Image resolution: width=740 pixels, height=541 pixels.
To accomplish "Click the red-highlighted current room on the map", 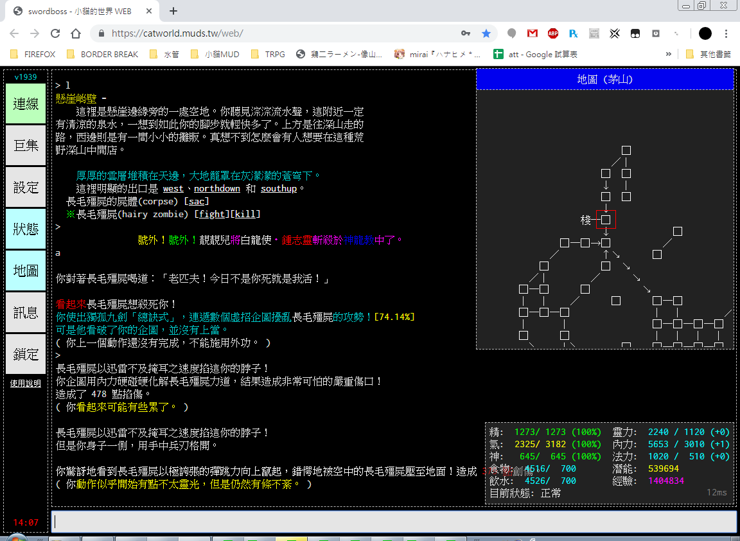I will [606, 220].
